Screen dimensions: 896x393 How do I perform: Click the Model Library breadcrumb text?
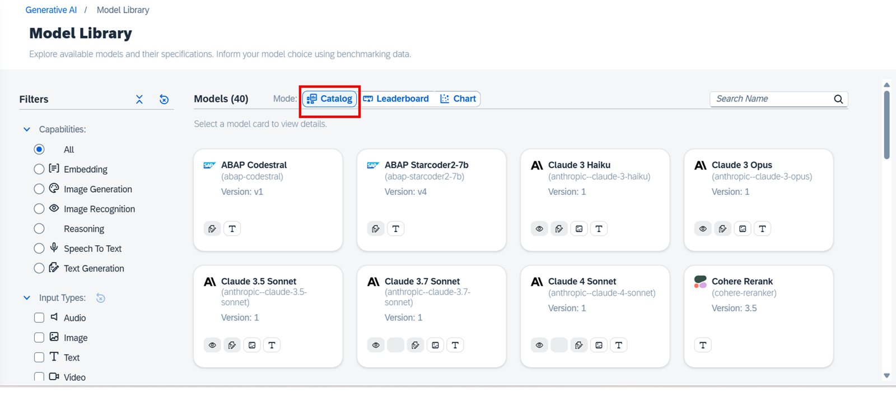[x=123, y=10]
